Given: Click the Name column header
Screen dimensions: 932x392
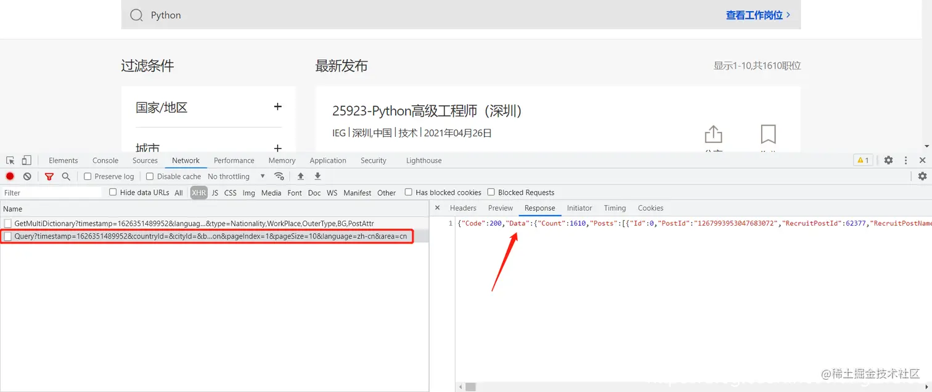Looking at the screenshot, I should pos(215,209).
